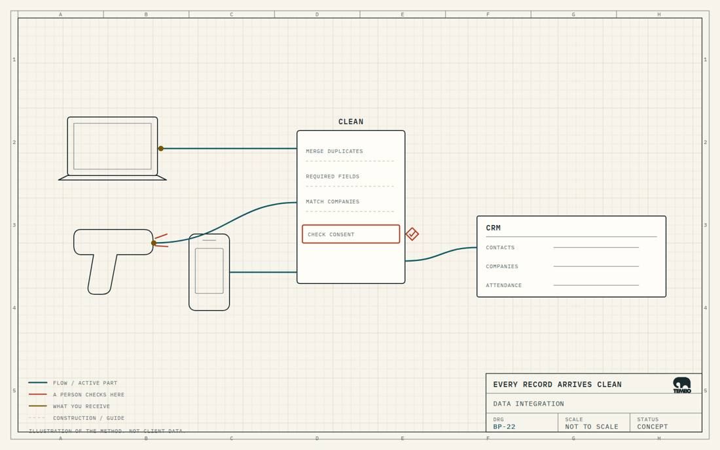Click the COMPANIES row in CRM

tap(562, 266)
